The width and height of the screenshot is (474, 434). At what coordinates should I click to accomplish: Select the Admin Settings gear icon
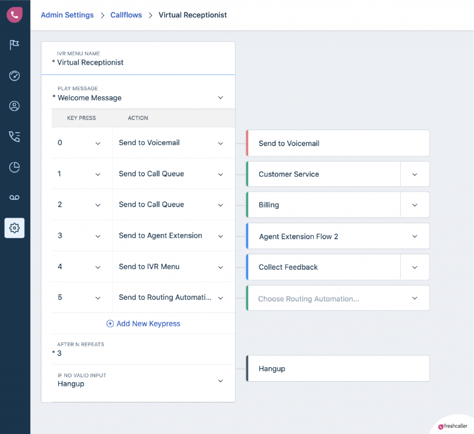click(14, 228)
